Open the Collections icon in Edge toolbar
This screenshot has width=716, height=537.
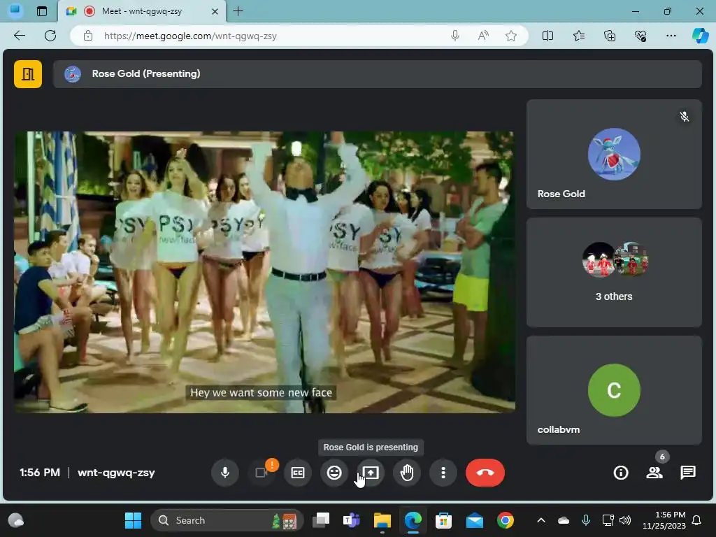(x=610, y=36)
